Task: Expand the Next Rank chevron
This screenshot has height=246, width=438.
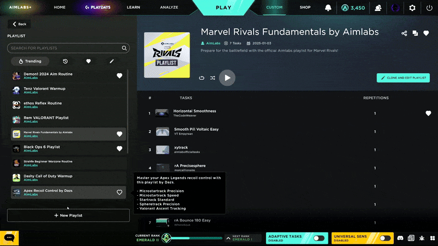Action: click(228, 238)
